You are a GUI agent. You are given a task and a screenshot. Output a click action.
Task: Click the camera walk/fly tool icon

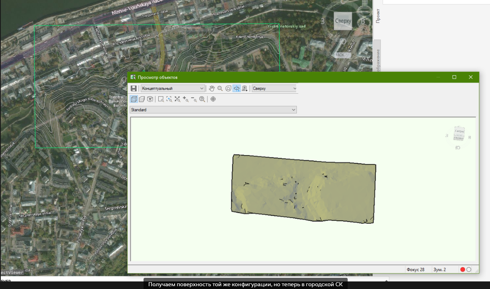245,88
